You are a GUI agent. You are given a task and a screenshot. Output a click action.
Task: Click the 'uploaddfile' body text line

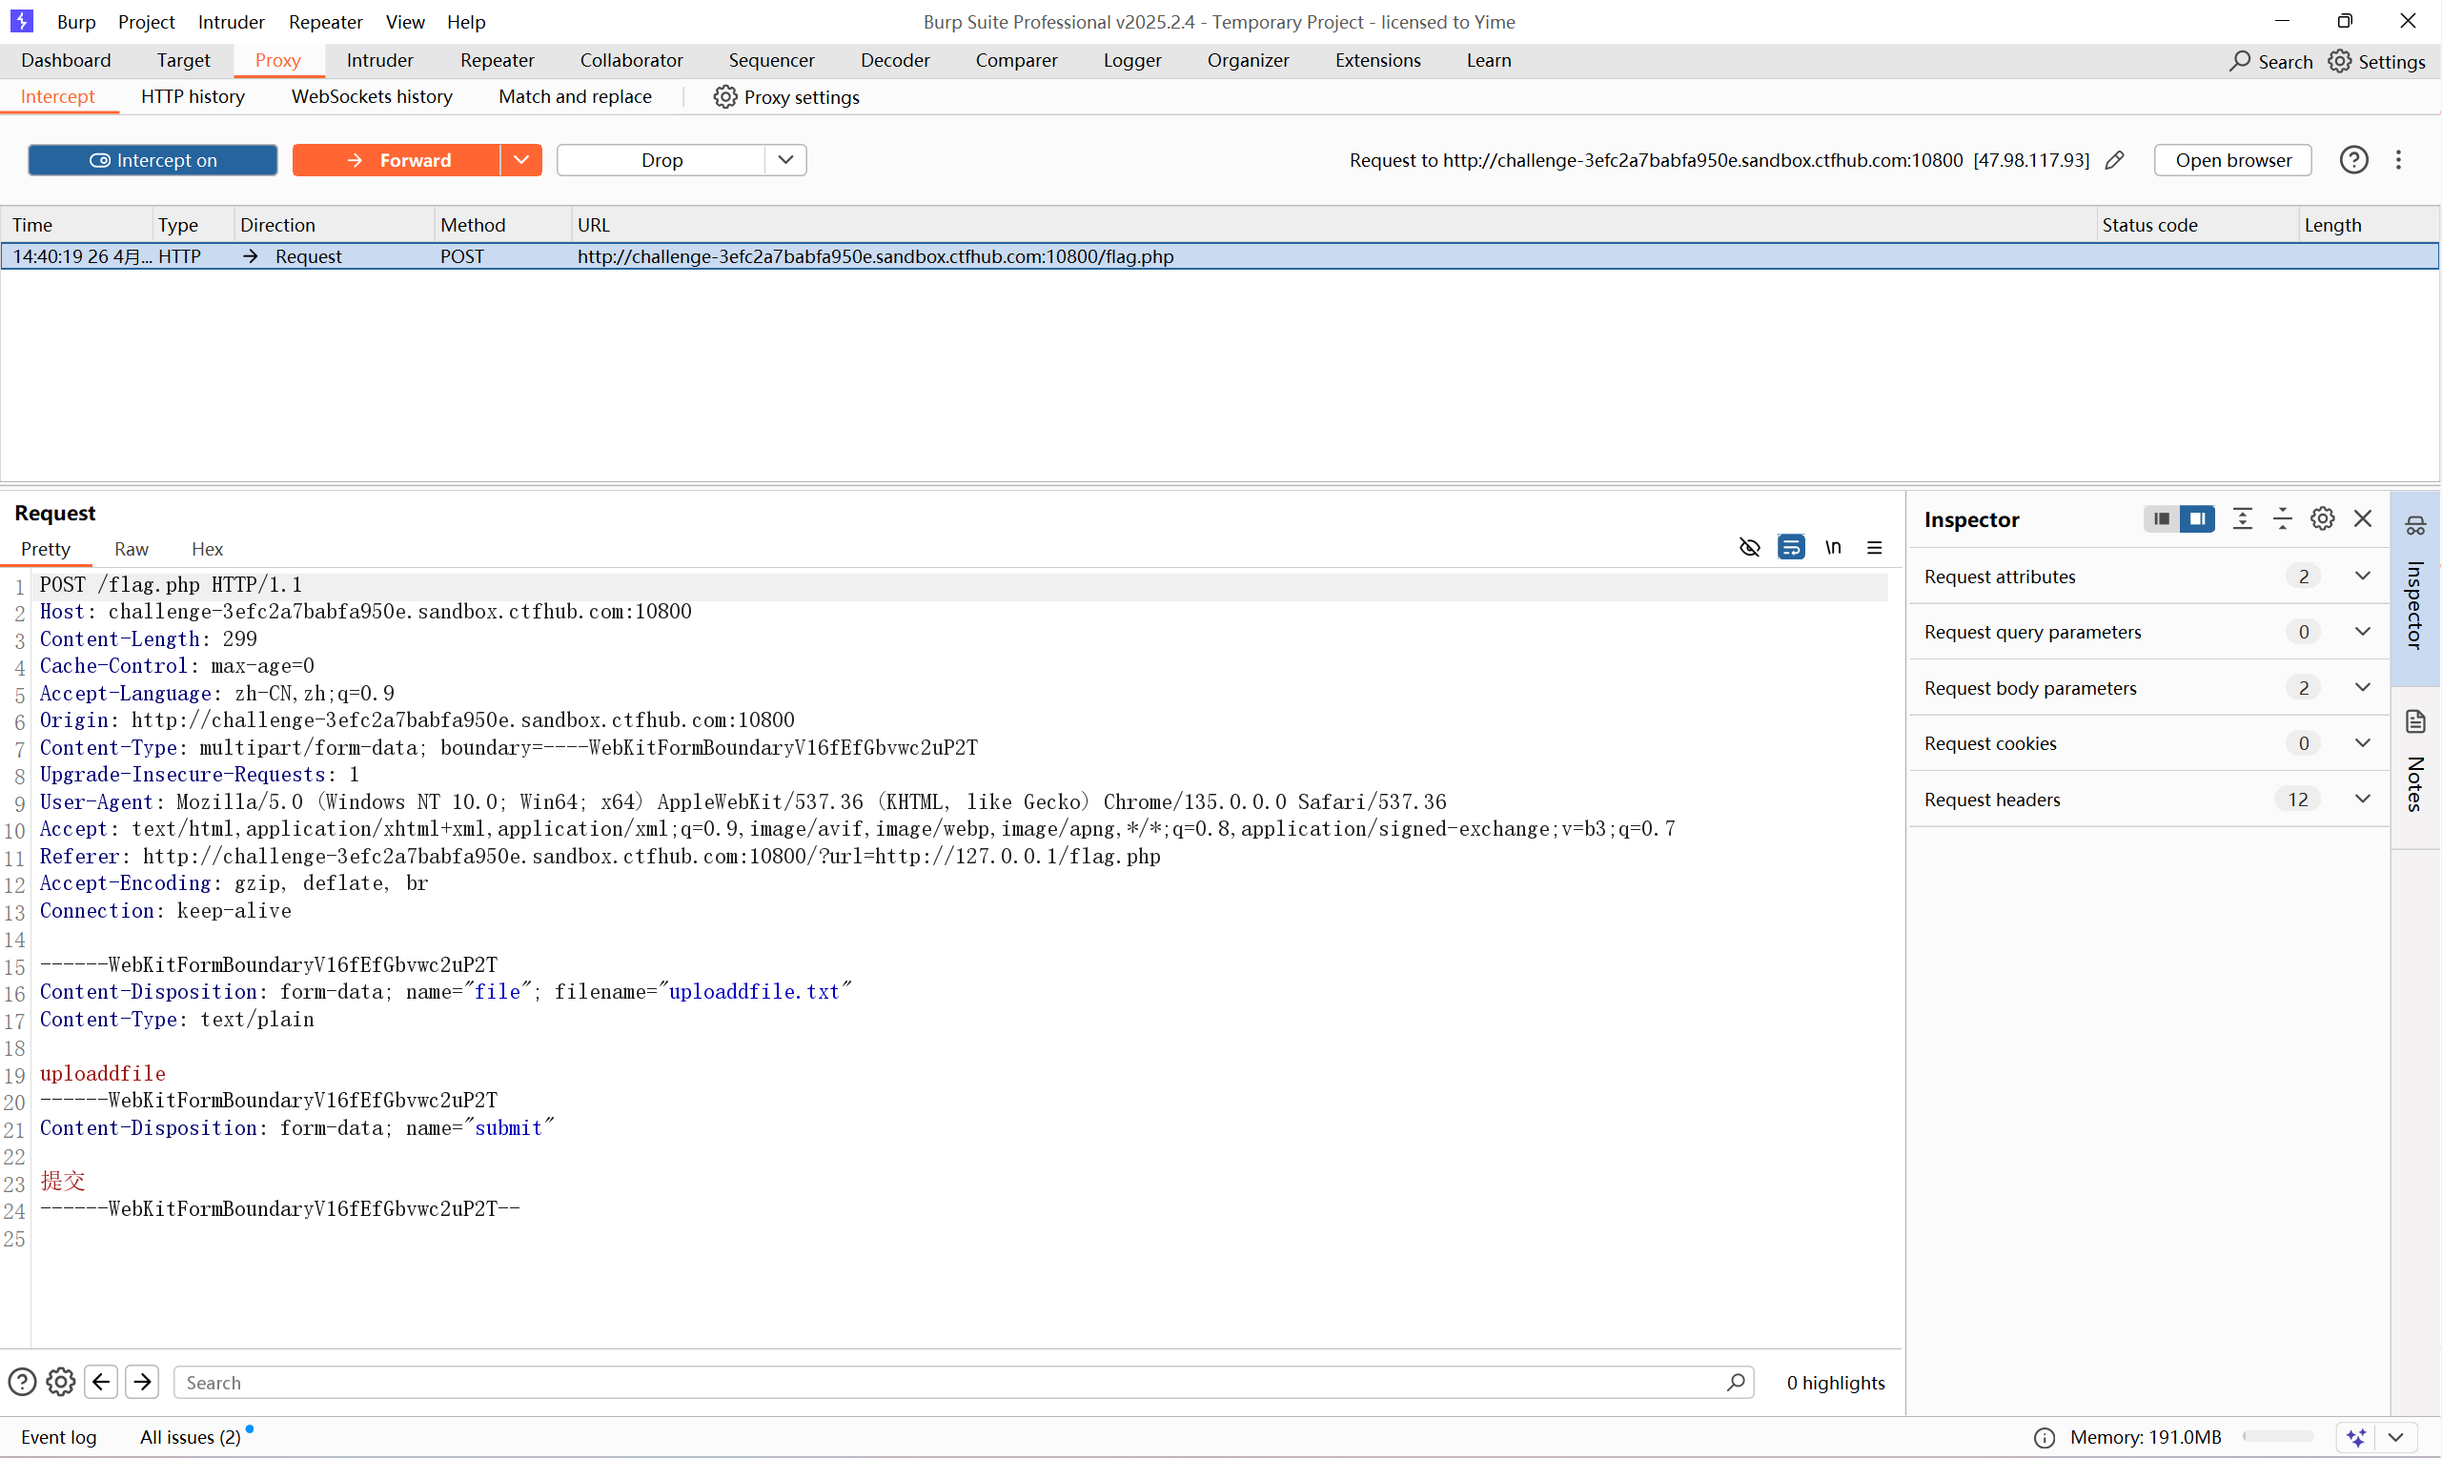[102, 1073]
